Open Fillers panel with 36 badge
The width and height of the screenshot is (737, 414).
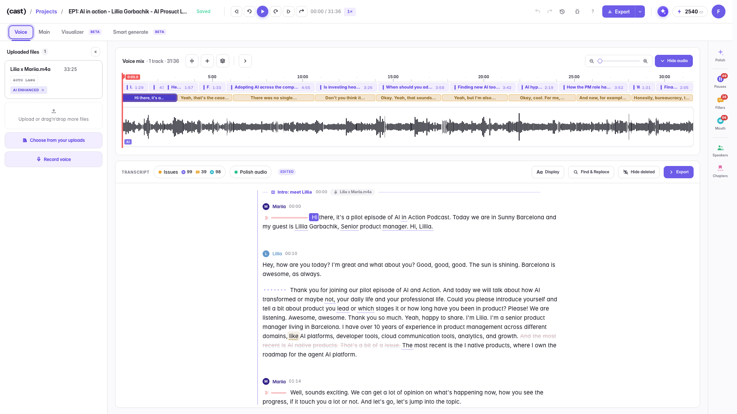pos(720,102)
